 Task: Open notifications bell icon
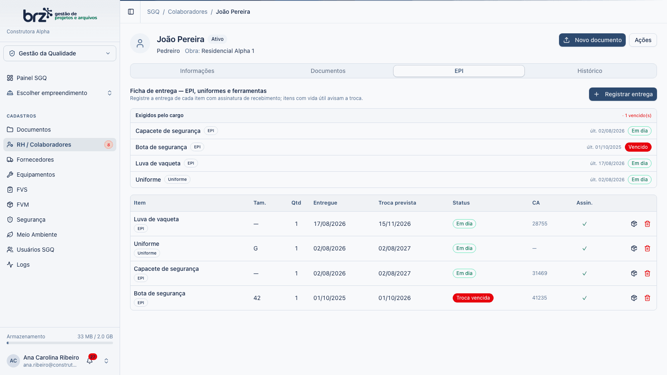pyautogui.click(x=90, y=361)
